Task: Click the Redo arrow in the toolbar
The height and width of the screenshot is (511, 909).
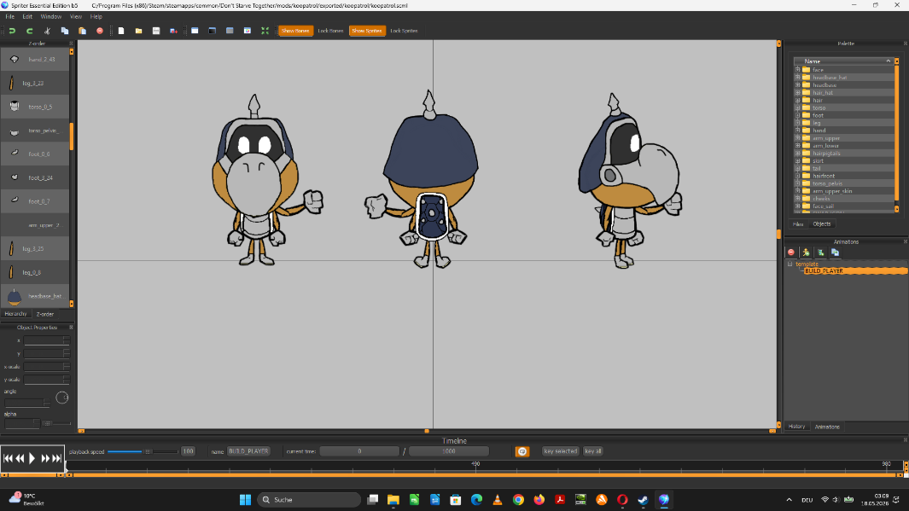Action: tap(30, 31)
